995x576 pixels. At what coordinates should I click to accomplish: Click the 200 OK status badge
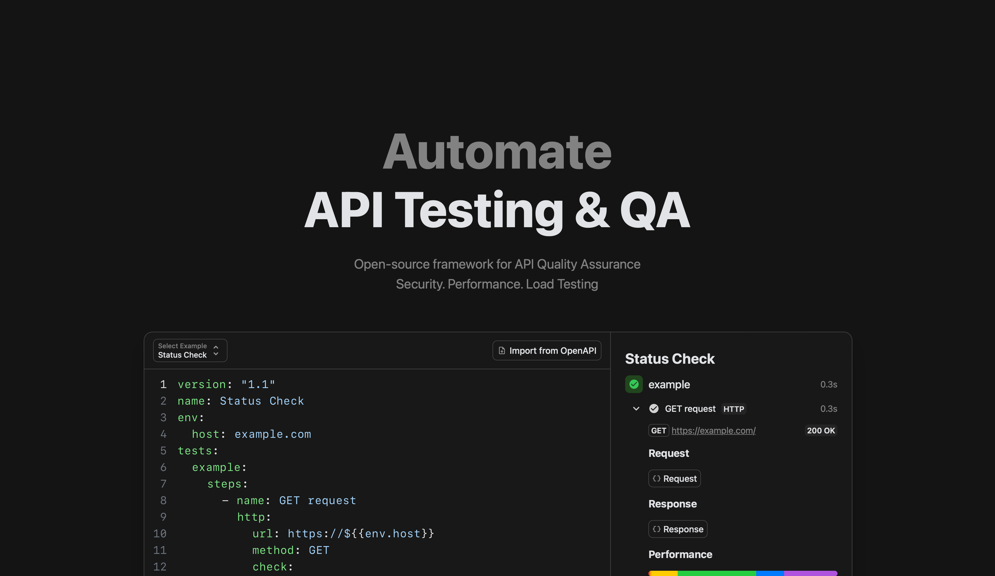tap(821, 431)
